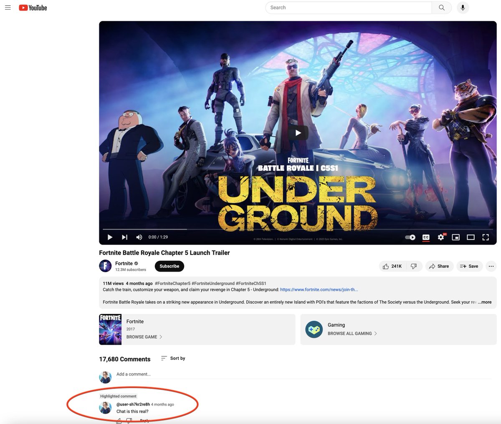This screenshot has width=501, height=424.
Task: Click play in the player control bar
Action: (110, 237)
